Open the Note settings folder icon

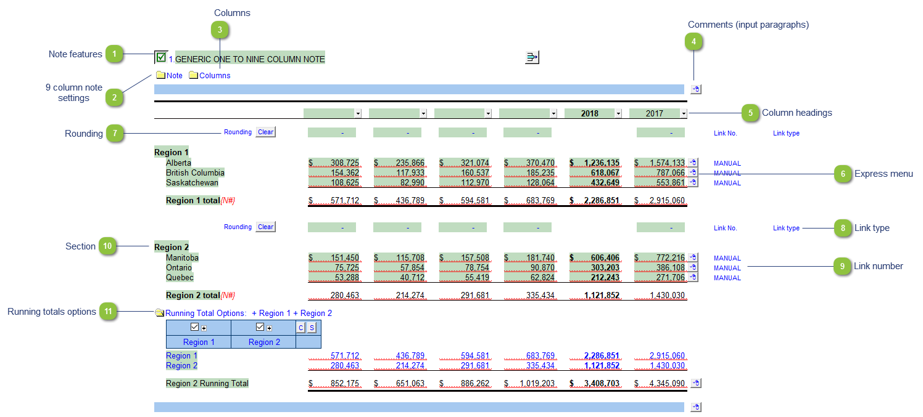tap(160, 75)
